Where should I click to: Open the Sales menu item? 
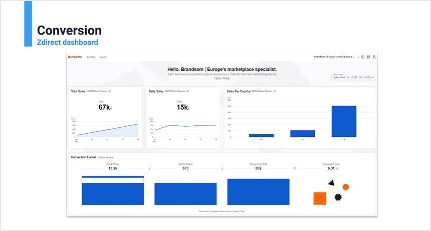click(x=103, y=57)
